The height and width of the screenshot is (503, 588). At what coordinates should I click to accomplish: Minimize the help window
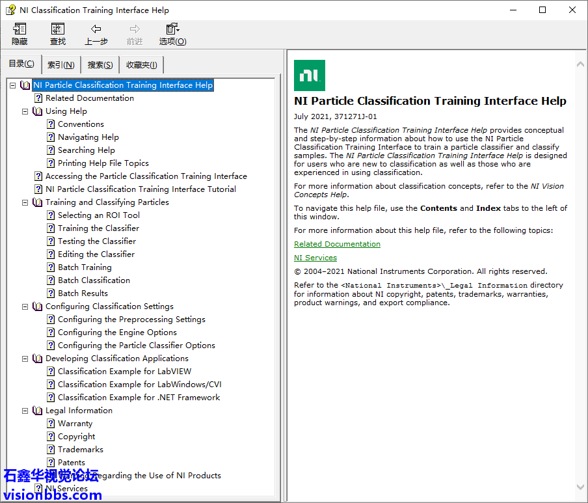click(513, 10)
